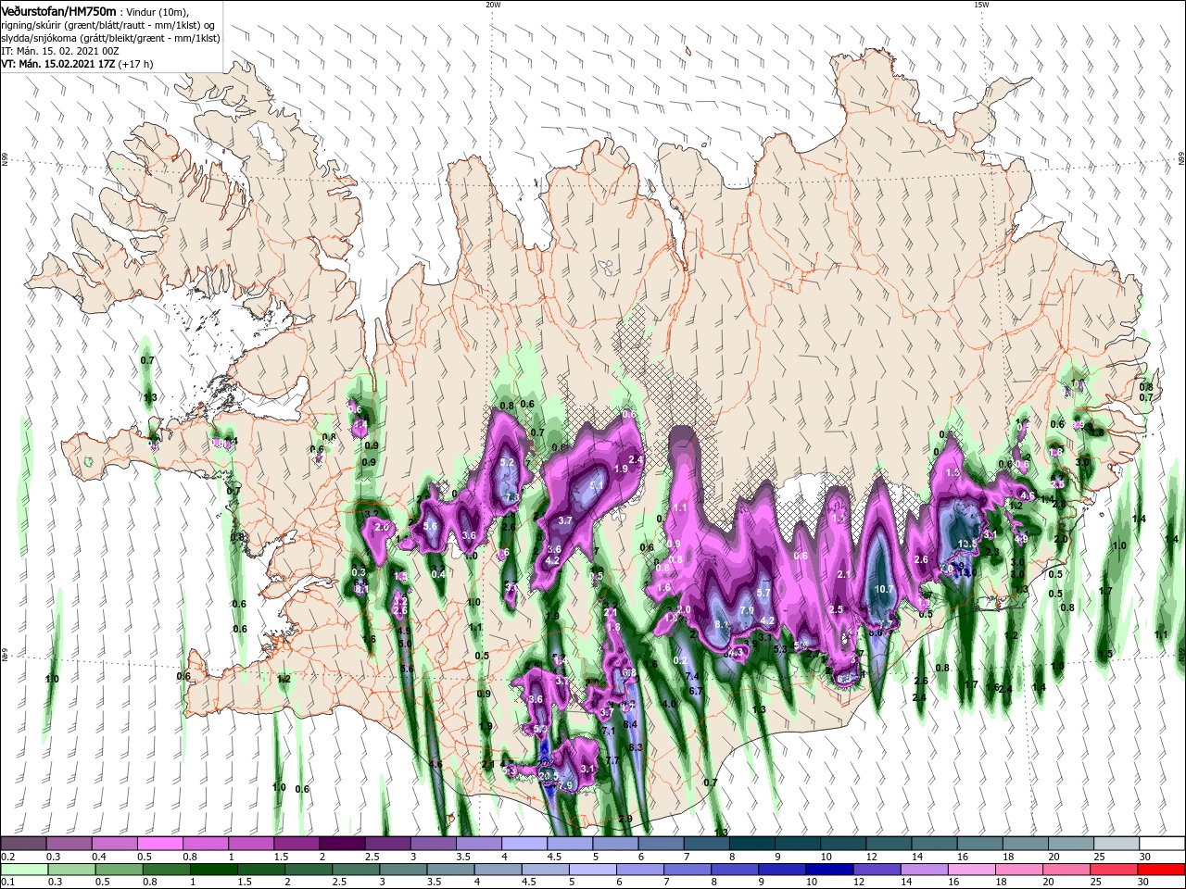Pick the 2 dark purple swatch, upper legend row
The width and height of the screenshot is (1186, 889).
click(342, 844)
